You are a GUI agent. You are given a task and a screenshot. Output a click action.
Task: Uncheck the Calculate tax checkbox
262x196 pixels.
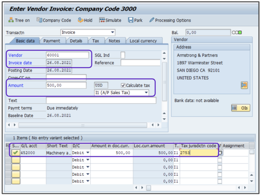123,85
